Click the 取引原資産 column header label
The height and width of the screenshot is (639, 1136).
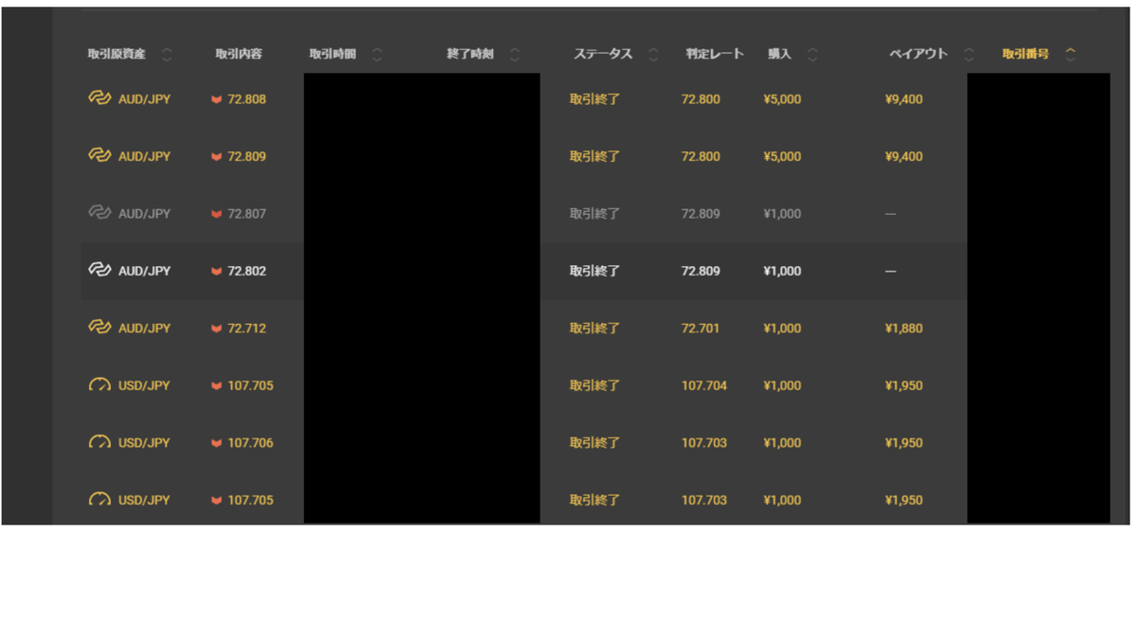116,54
